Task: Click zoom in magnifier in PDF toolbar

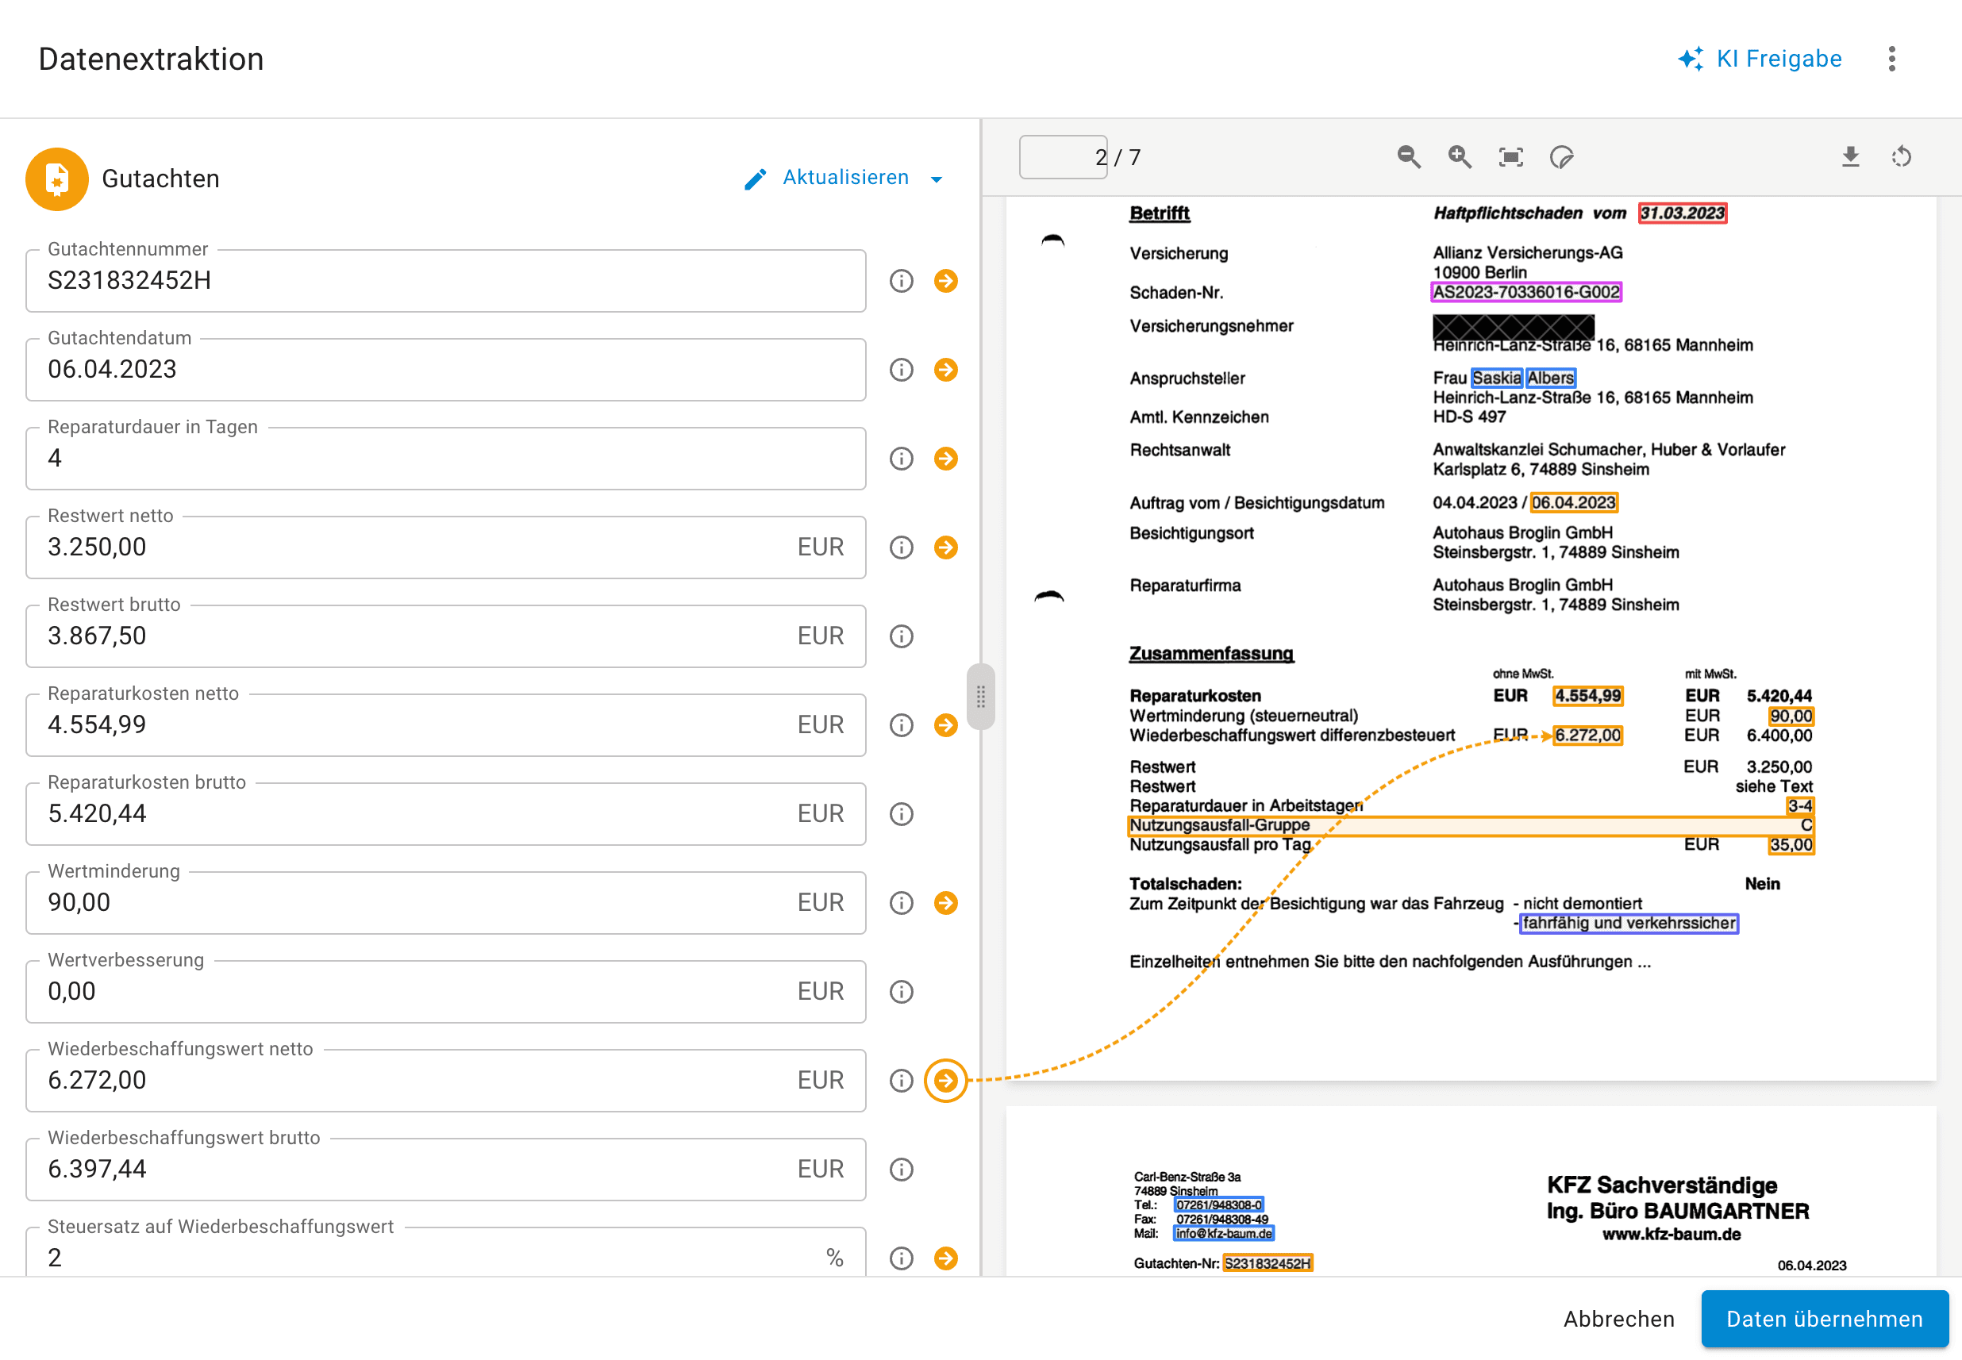Action: pos(1459,157)
